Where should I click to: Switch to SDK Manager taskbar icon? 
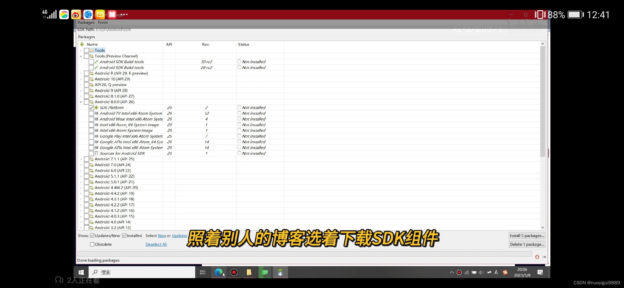point(280,272)
